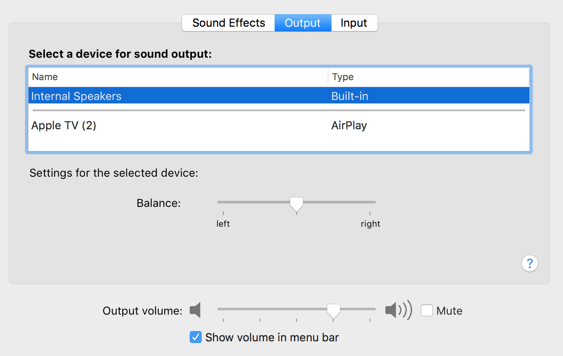Click the Mute label text
This screenshot has height=356, width=563.
click(x=449, y=311)
